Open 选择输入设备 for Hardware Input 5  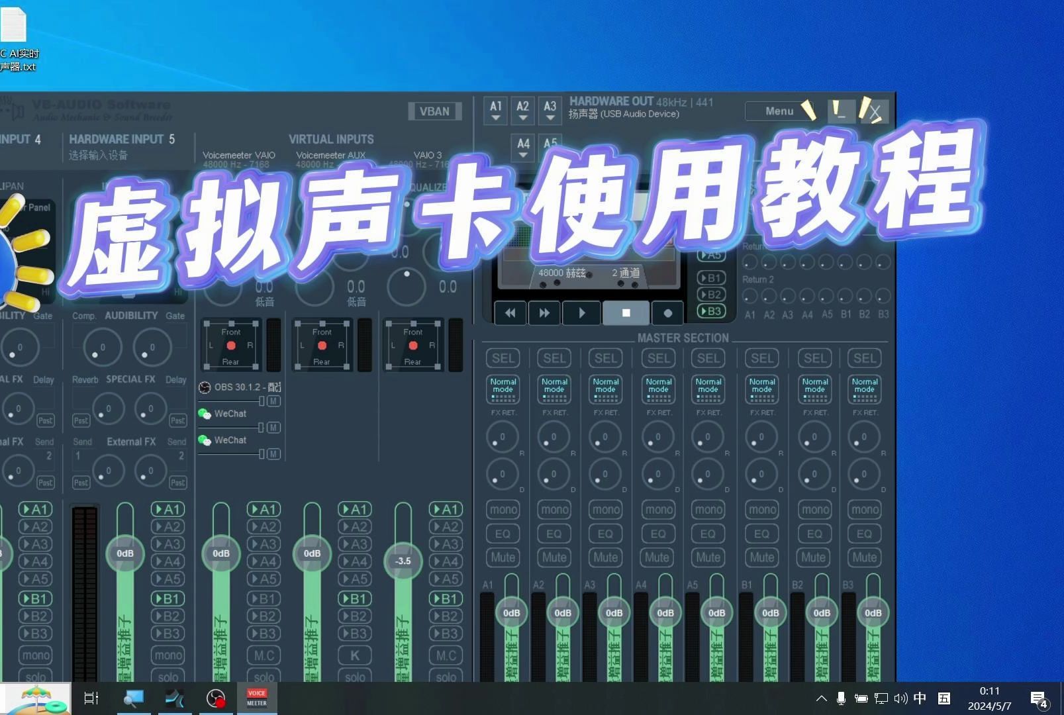98,155
